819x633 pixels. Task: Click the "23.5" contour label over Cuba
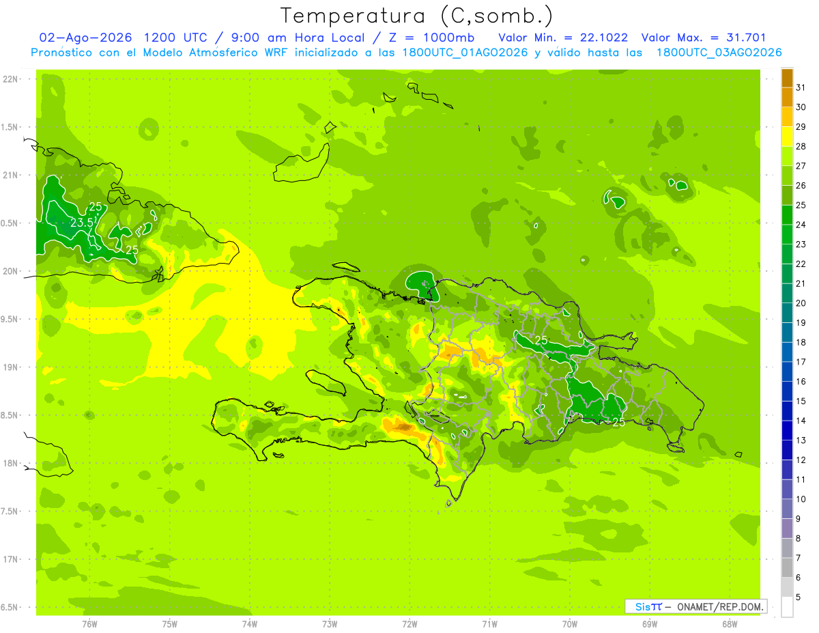[x=81, y=223]
